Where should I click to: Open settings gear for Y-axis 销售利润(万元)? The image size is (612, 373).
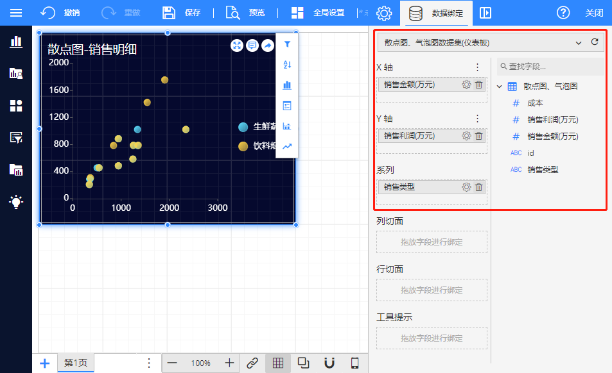[466, 136]
